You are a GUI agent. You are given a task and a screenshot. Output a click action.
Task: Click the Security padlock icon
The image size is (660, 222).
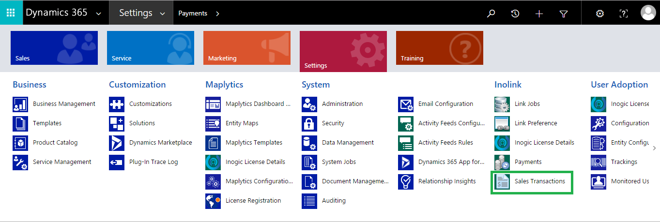tap(309, 123)
